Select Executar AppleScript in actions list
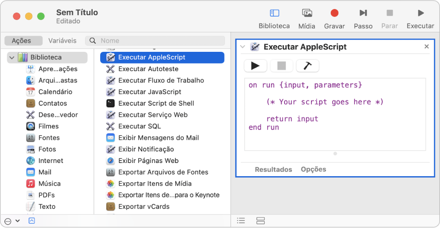Screen dimensions: 440x228 (162, 57)
